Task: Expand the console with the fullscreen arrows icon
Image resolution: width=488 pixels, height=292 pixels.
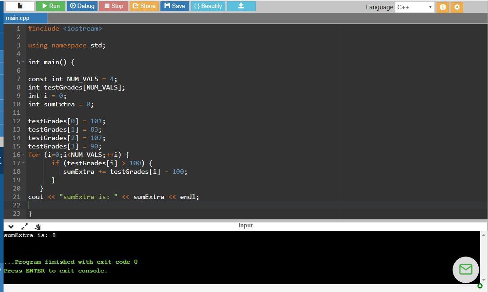Action: click(x=24, y=226)
